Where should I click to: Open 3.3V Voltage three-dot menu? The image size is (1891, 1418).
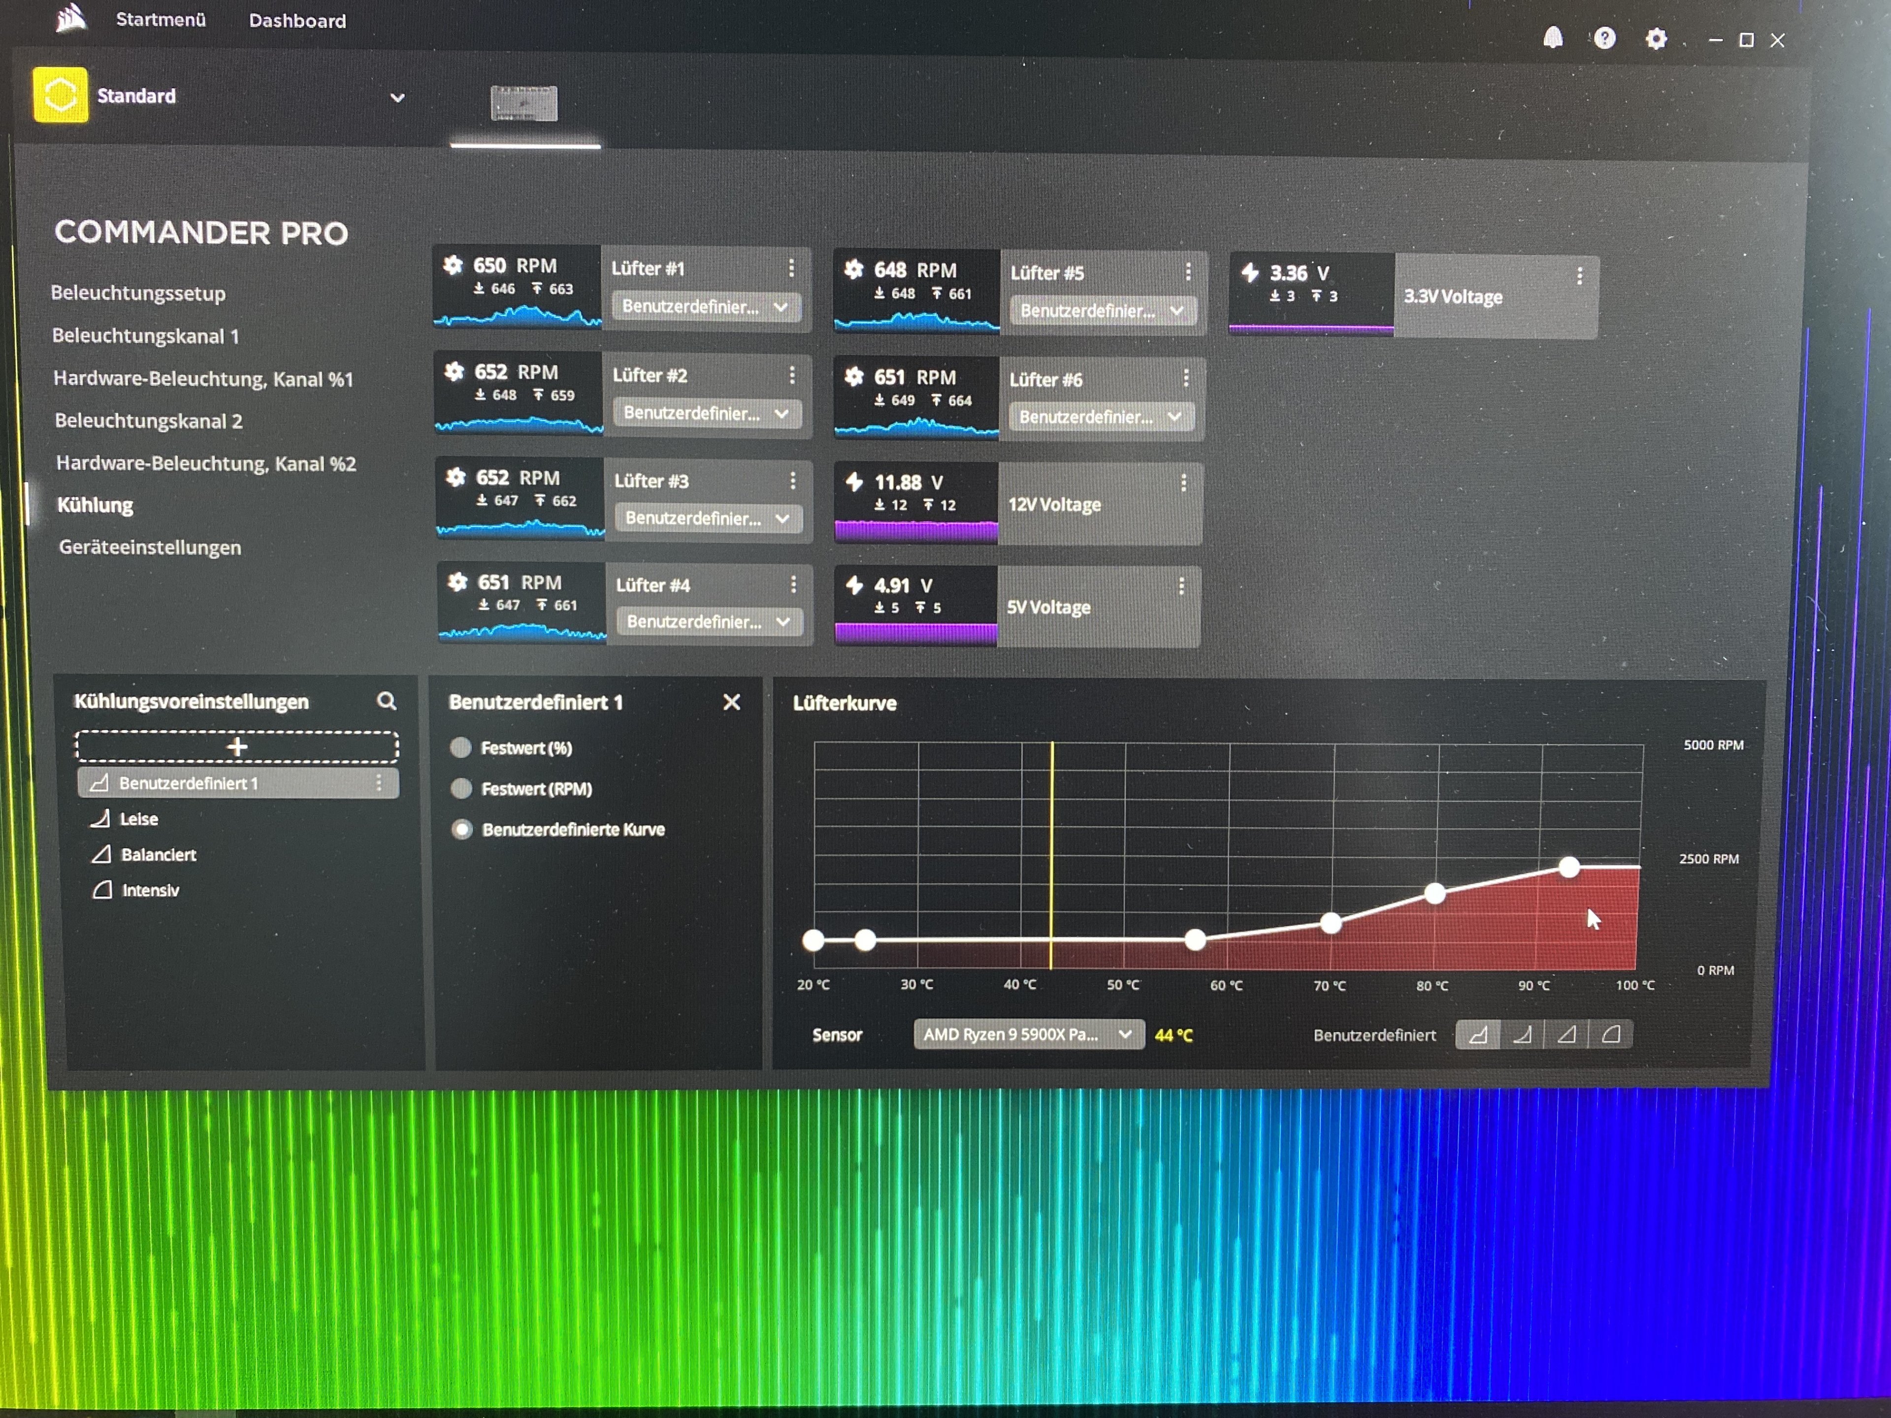point(1579,275)
